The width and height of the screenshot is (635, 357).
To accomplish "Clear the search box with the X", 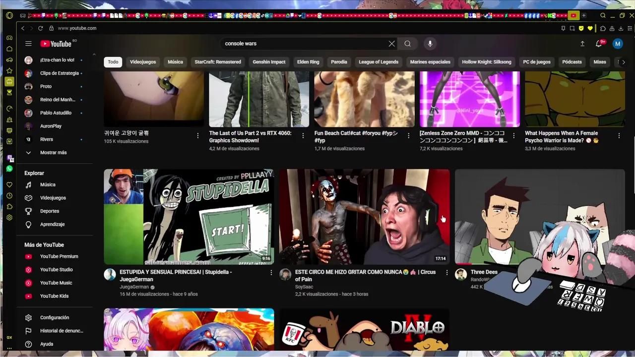I will 392,44.
